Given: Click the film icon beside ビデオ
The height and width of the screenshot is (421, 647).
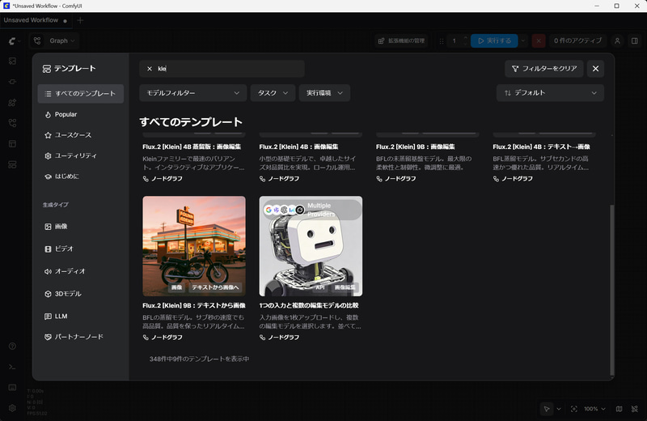Looking at the screenshot, I should [x=48, y=249].
